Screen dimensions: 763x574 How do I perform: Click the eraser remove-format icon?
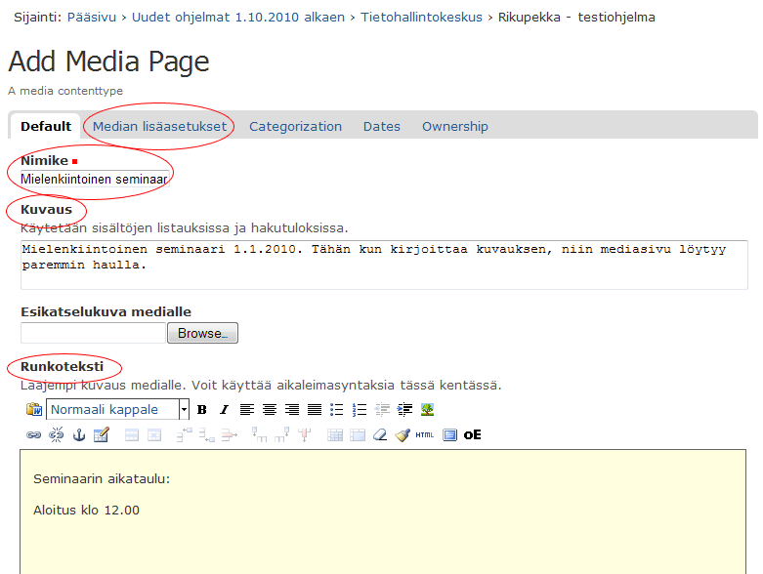pos(380,435)
